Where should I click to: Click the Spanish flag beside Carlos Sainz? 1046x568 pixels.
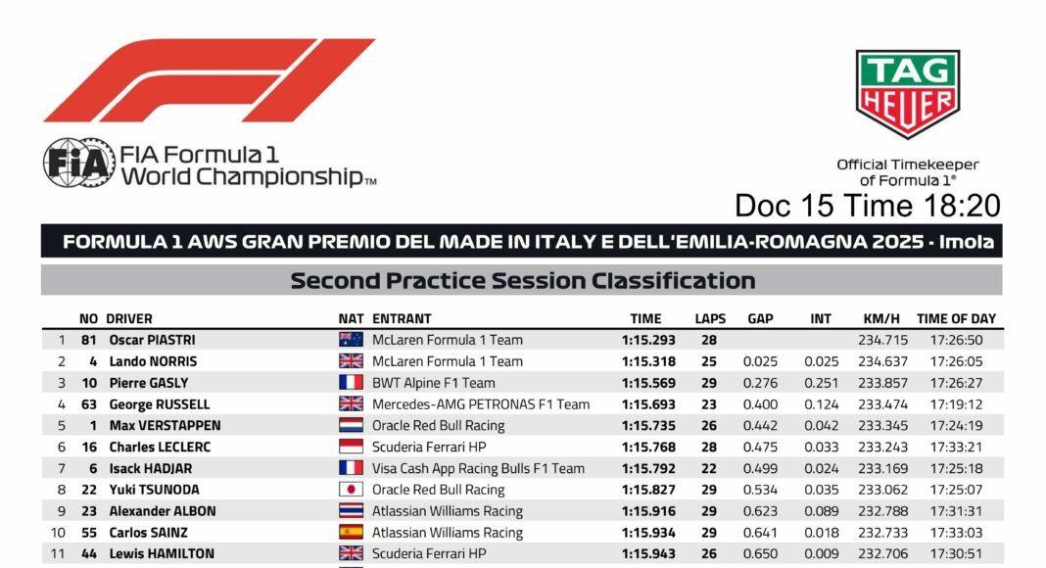(x=351, y=533)
